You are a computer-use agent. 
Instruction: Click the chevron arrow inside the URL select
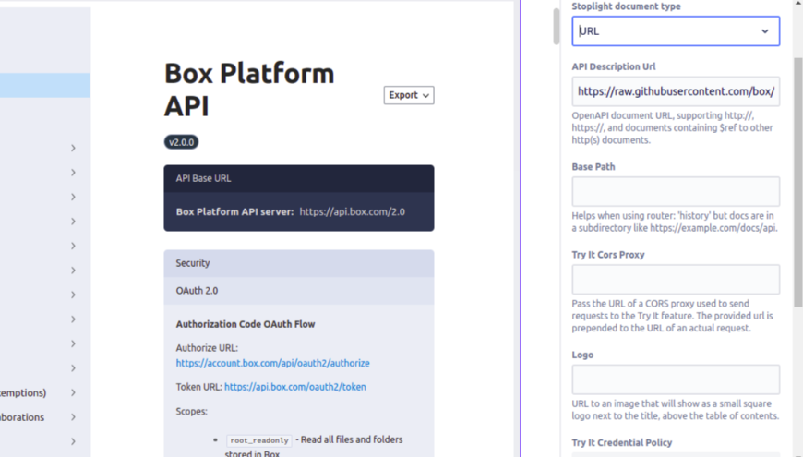coord(764,31)
